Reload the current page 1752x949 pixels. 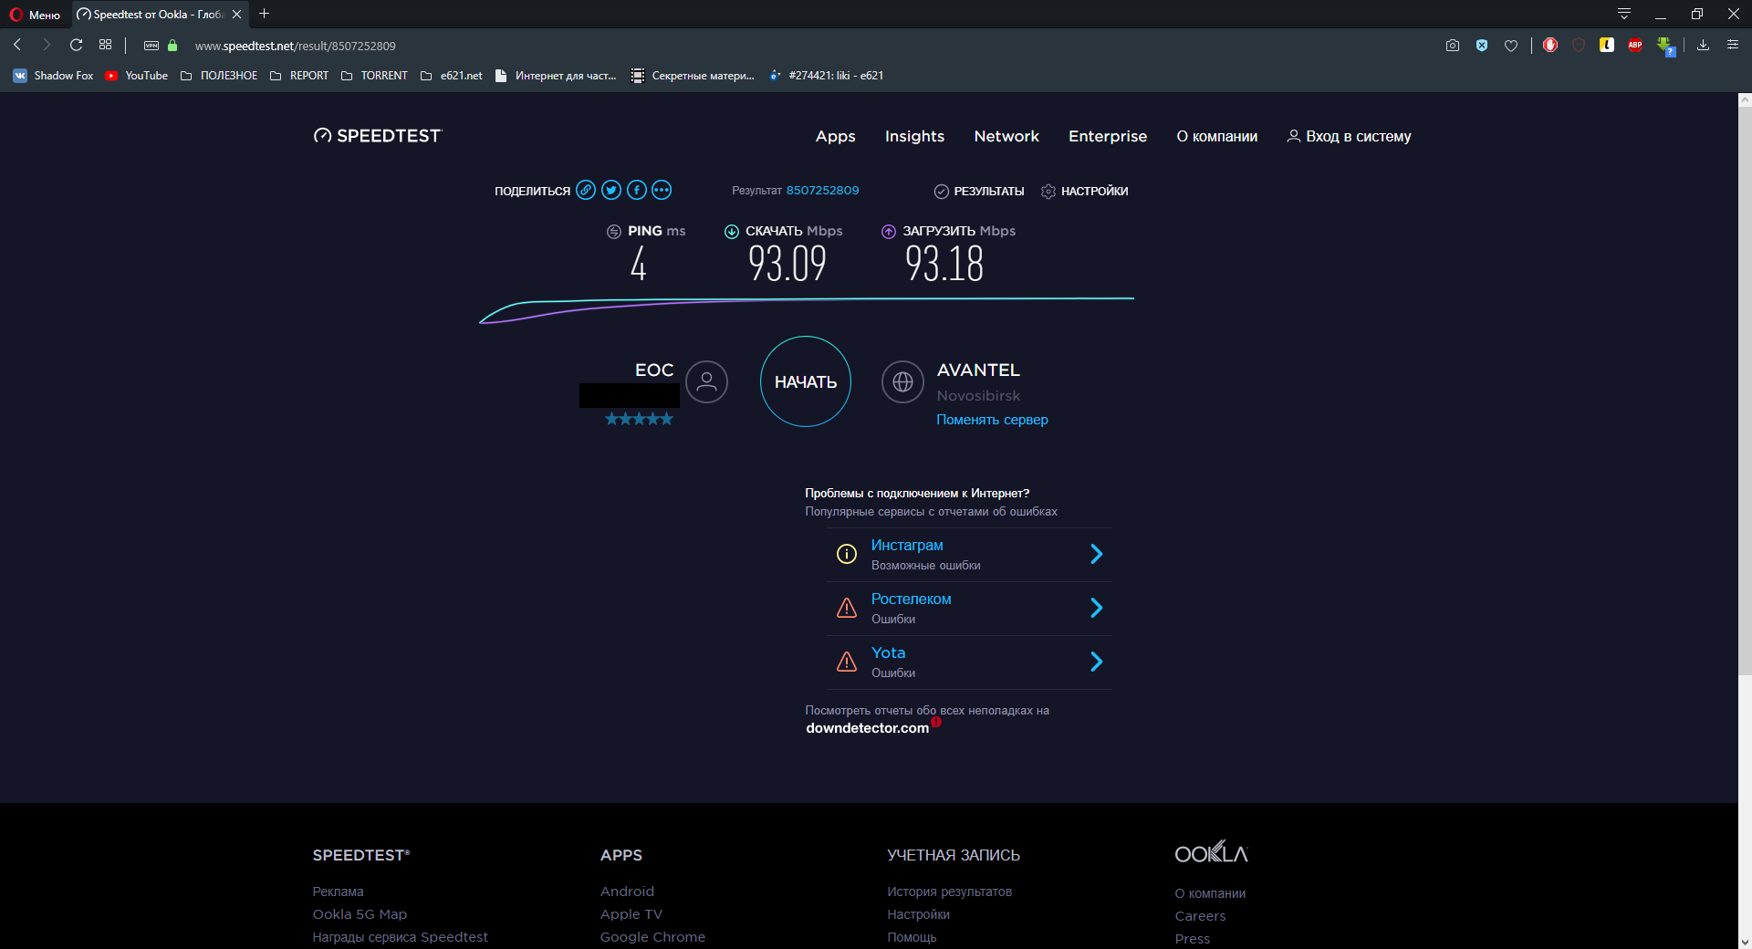click(x=77, y=45)
